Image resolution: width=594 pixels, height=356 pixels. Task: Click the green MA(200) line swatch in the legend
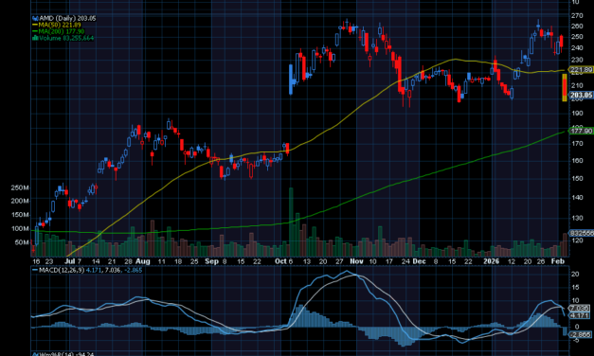35,31
